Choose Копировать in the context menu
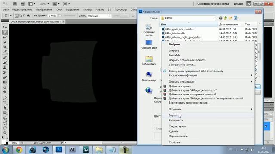275x154 pixels. (x=208, y=120)
